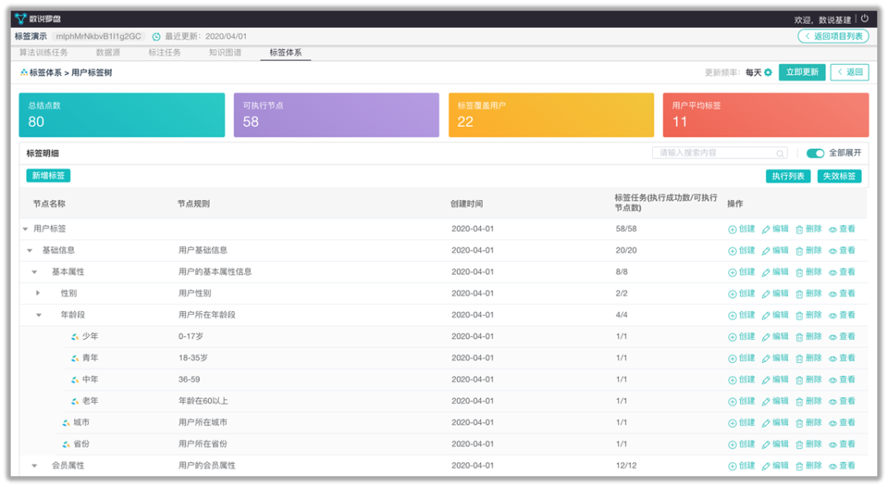Screen dimensions: 888x487
Task: Click 编辑 in the 用户标签 row
Action: point(775,229)
